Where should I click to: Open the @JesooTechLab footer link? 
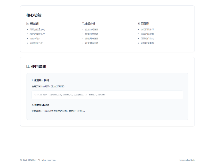(187, 160)
